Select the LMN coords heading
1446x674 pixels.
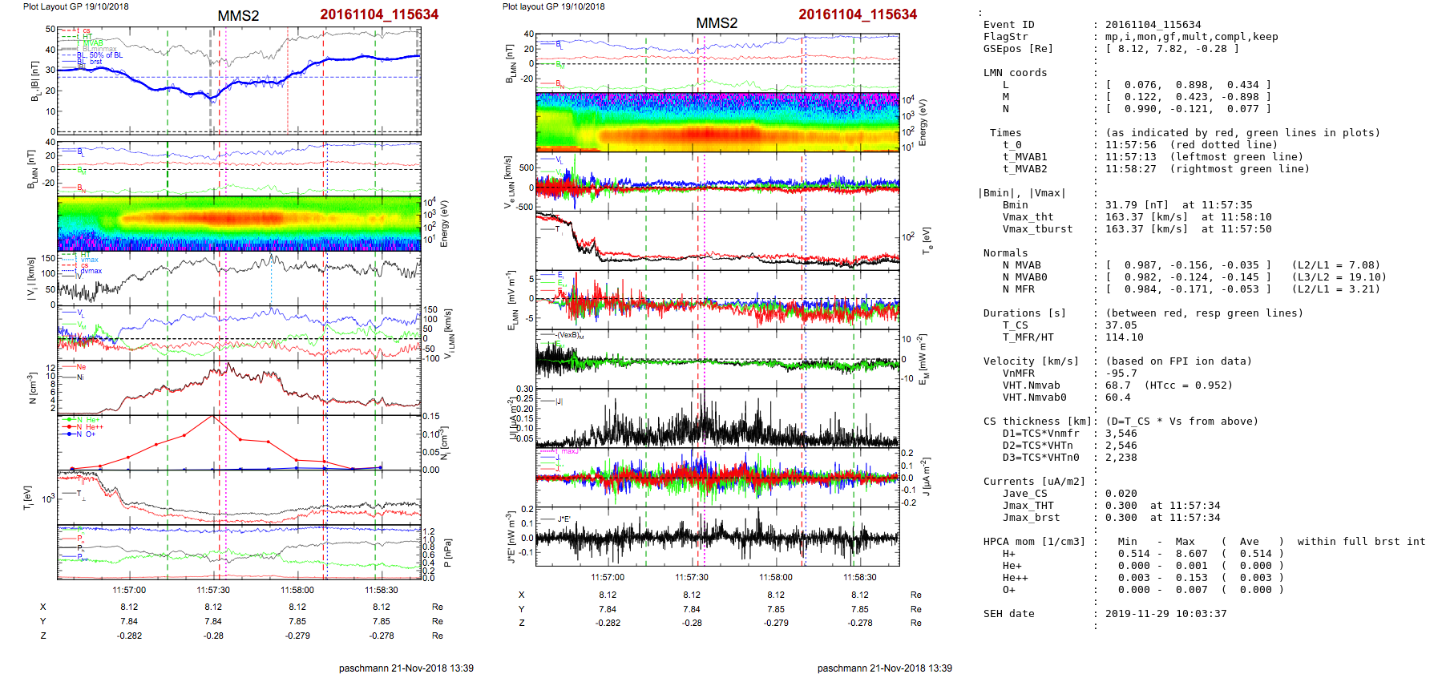(1015, 73)
